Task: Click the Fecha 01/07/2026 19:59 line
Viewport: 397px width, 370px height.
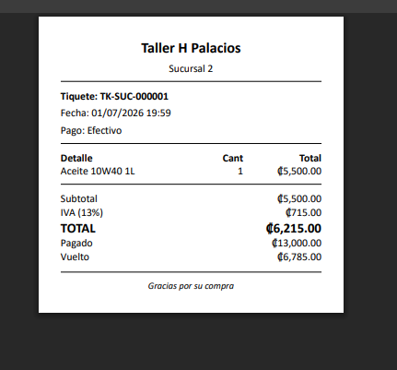Action: pyautogui.click(x=115, y=113)
